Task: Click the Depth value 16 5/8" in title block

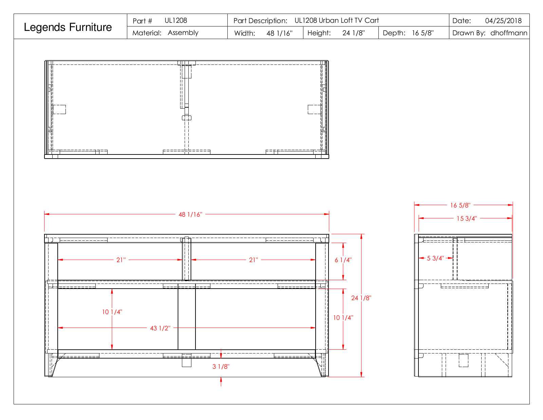Action: [423, 33]
